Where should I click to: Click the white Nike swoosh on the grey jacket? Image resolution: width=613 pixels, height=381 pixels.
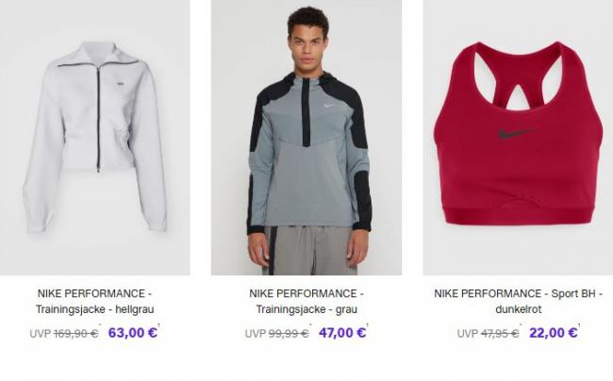[x=330, y=106]
